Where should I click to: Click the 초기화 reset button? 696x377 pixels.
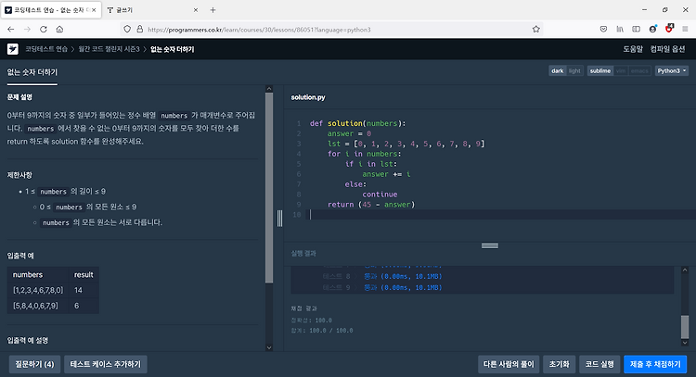(560, 364)
